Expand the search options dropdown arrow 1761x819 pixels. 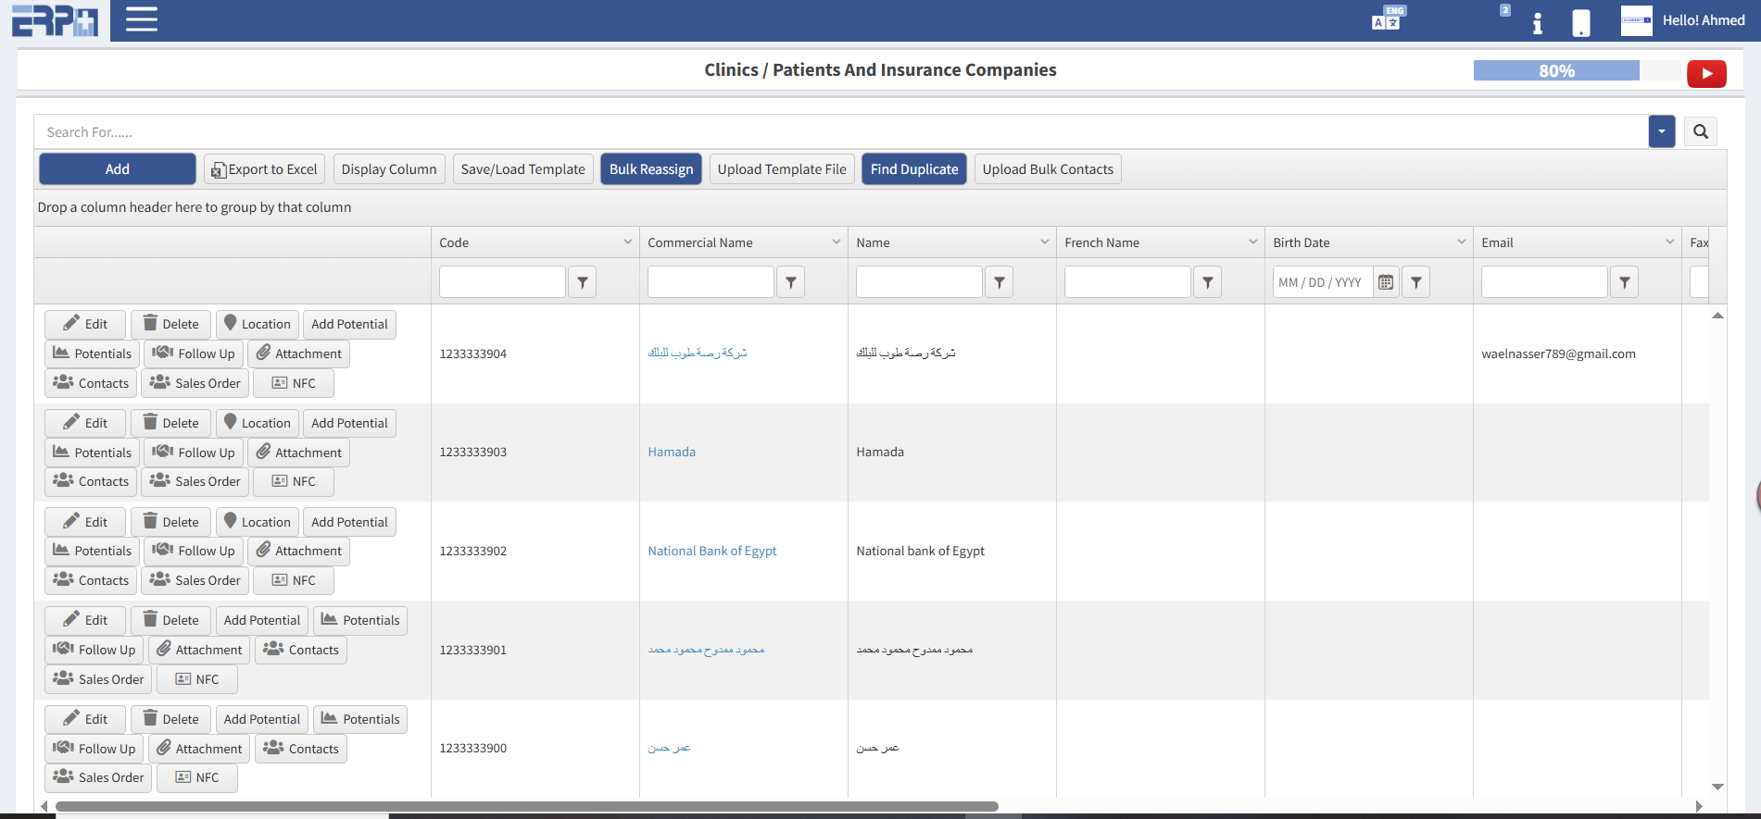(1661, 131)
